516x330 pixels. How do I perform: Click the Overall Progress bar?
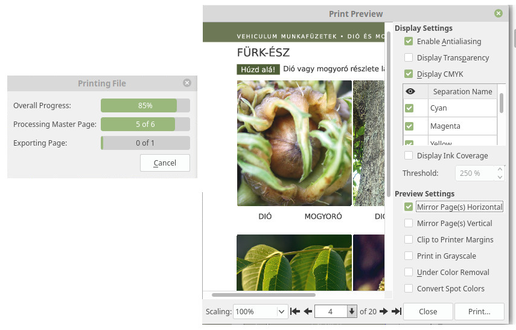(x=145, y=105)
